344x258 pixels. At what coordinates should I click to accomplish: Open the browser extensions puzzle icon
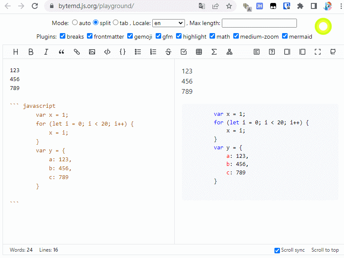pos(300,6)
